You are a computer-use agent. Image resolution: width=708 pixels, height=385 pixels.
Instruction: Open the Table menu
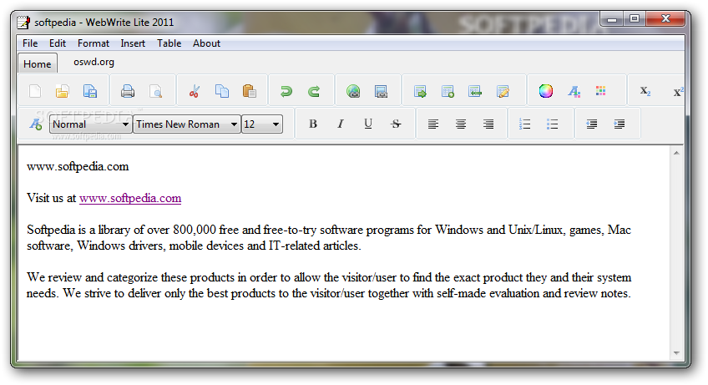pos(169,43)
